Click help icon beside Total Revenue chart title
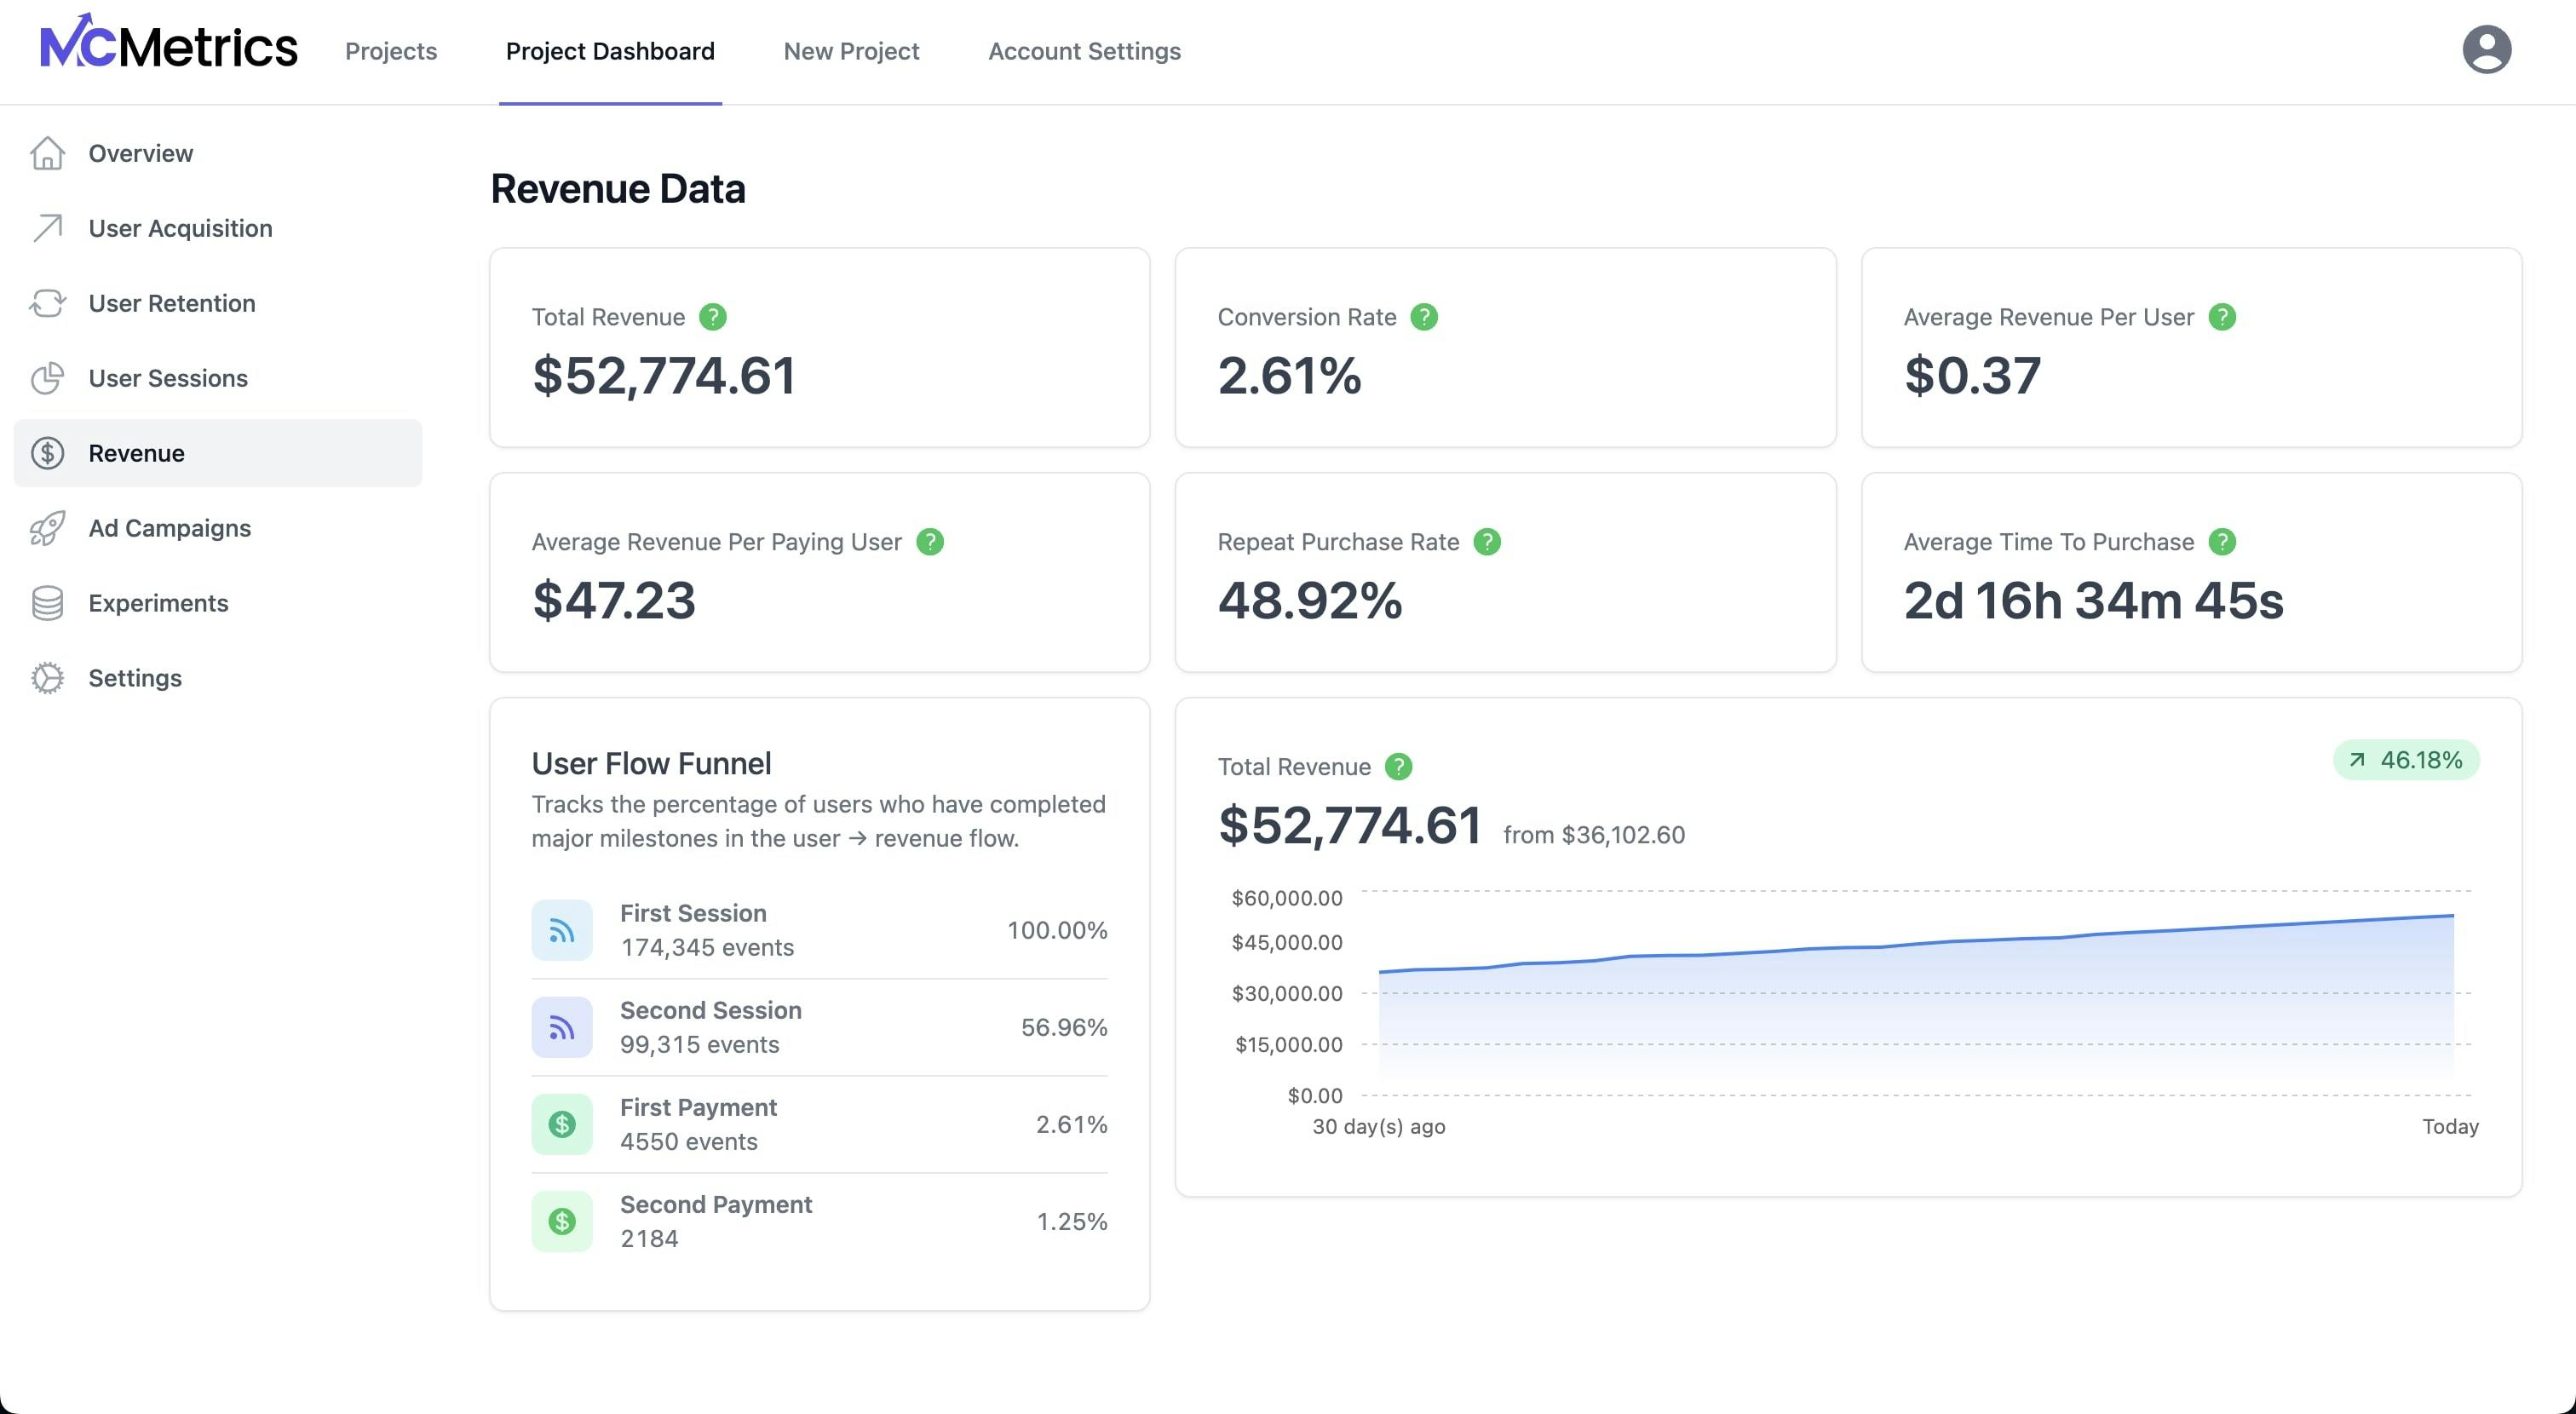Screen dimensions: 2576x1414 (x=1397, y=767)
